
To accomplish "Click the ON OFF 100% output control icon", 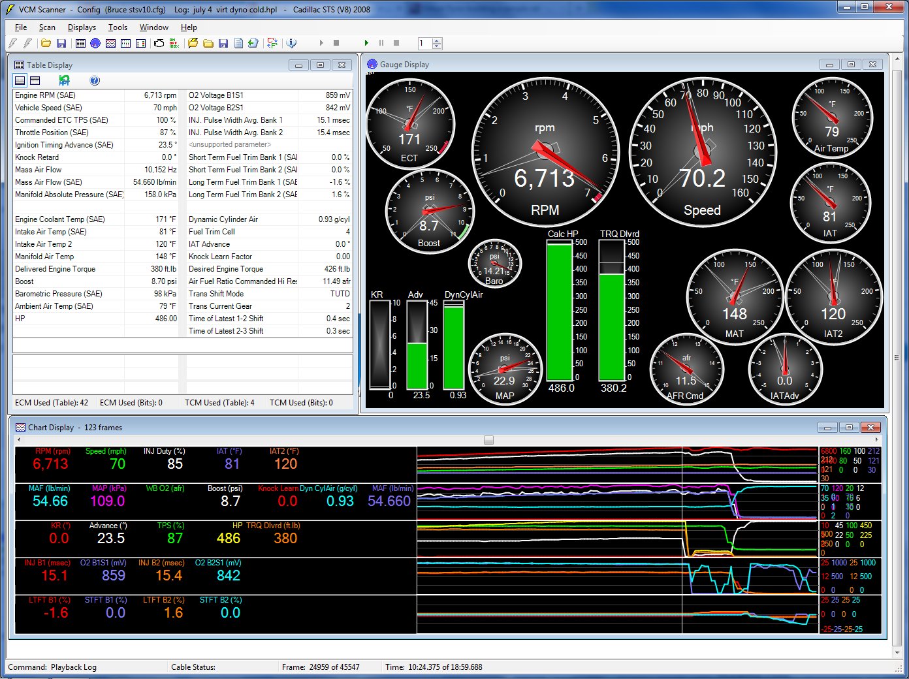I will (x=173, y=43).
